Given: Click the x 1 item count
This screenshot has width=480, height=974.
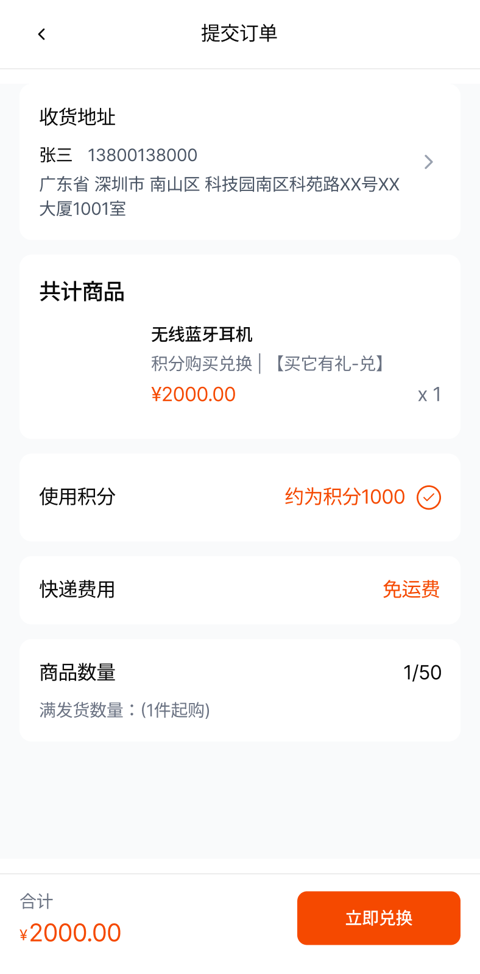Looking at the screenshot, I should [x=429, y=395].
